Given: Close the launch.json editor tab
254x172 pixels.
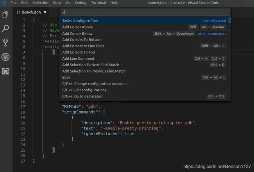Looking at the screenshot, I should coord(45,12).
